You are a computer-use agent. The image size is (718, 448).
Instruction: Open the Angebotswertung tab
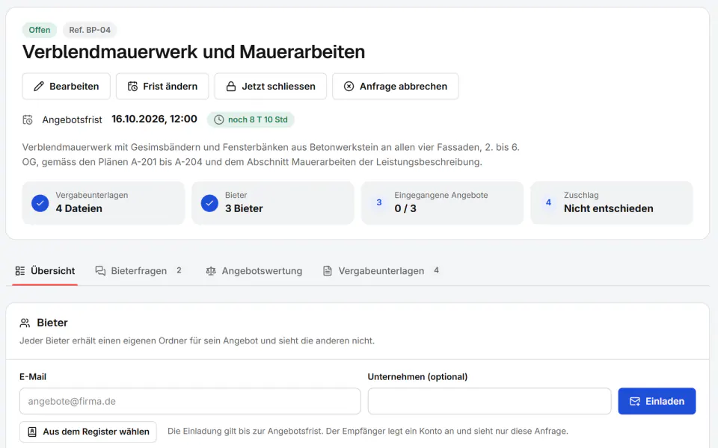pyautogui.click(x=254, y=271)
